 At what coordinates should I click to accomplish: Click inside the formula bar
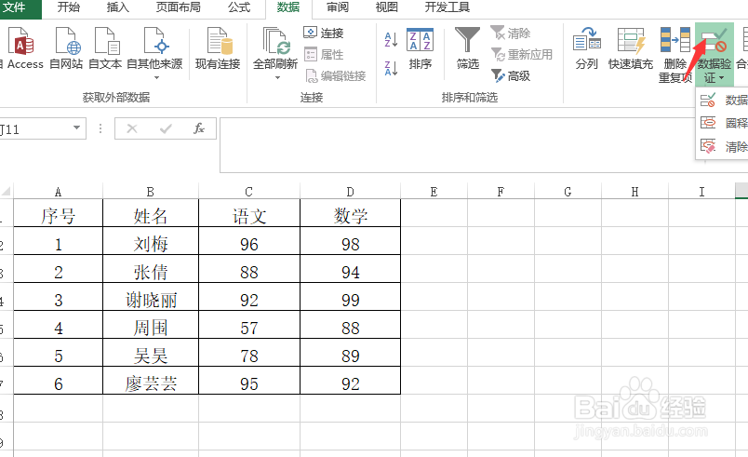click(x=484, y=145)
